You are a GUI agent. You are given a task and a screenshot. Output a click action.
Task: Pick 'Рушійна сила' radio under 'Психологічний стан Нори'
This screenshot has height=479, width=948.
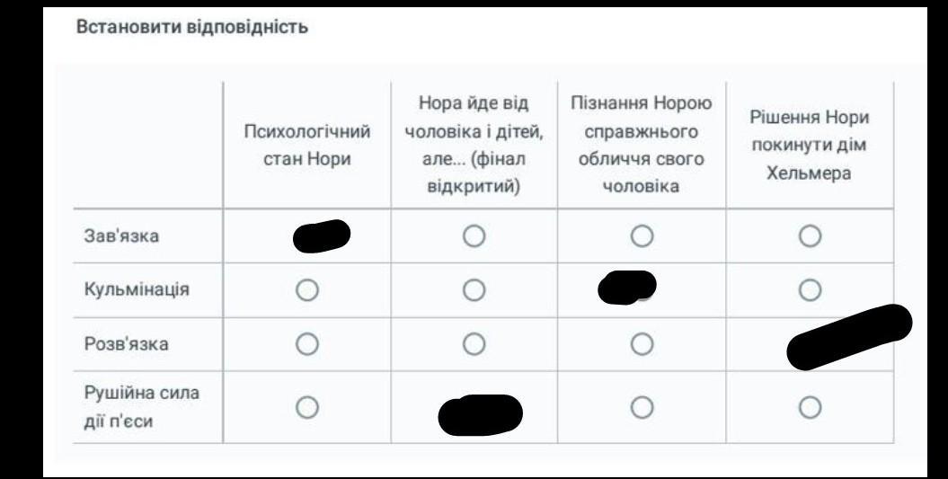click(307, 408)
